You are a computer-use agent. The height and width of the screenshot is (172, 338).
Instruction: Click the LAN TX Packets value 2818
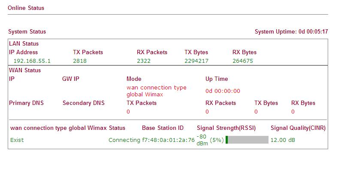pos(80,61)
